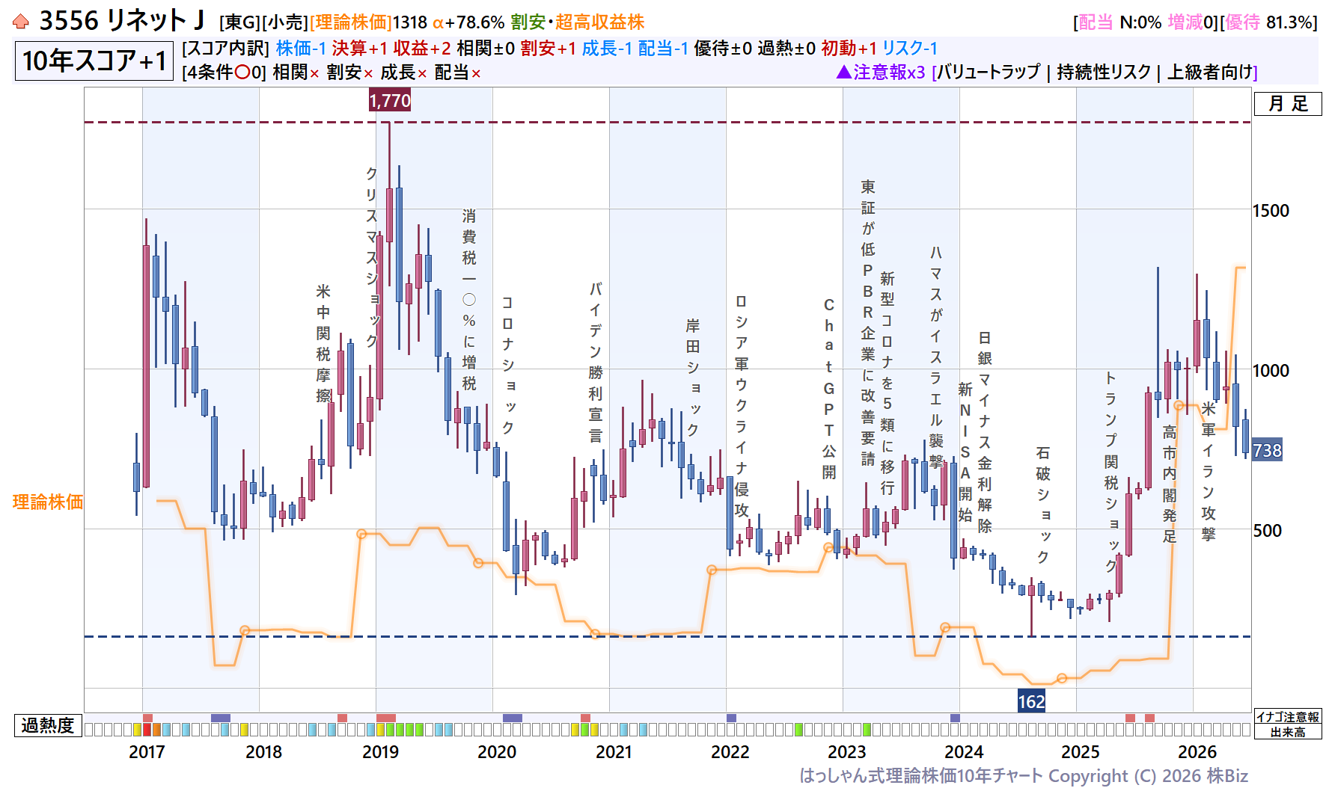Click the 月足 timeframe box
Image resolution: width=1332 pixels, height=788 pixels.
(x=1288, y=104)
